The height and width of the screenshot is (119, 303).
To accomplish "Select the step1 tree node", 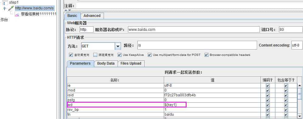I will (14, 2).
